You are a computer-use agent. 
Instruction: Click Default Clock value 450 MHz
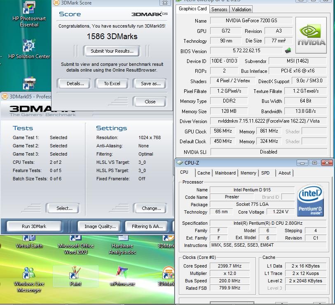pyautogui.click(x=223, y=141)
